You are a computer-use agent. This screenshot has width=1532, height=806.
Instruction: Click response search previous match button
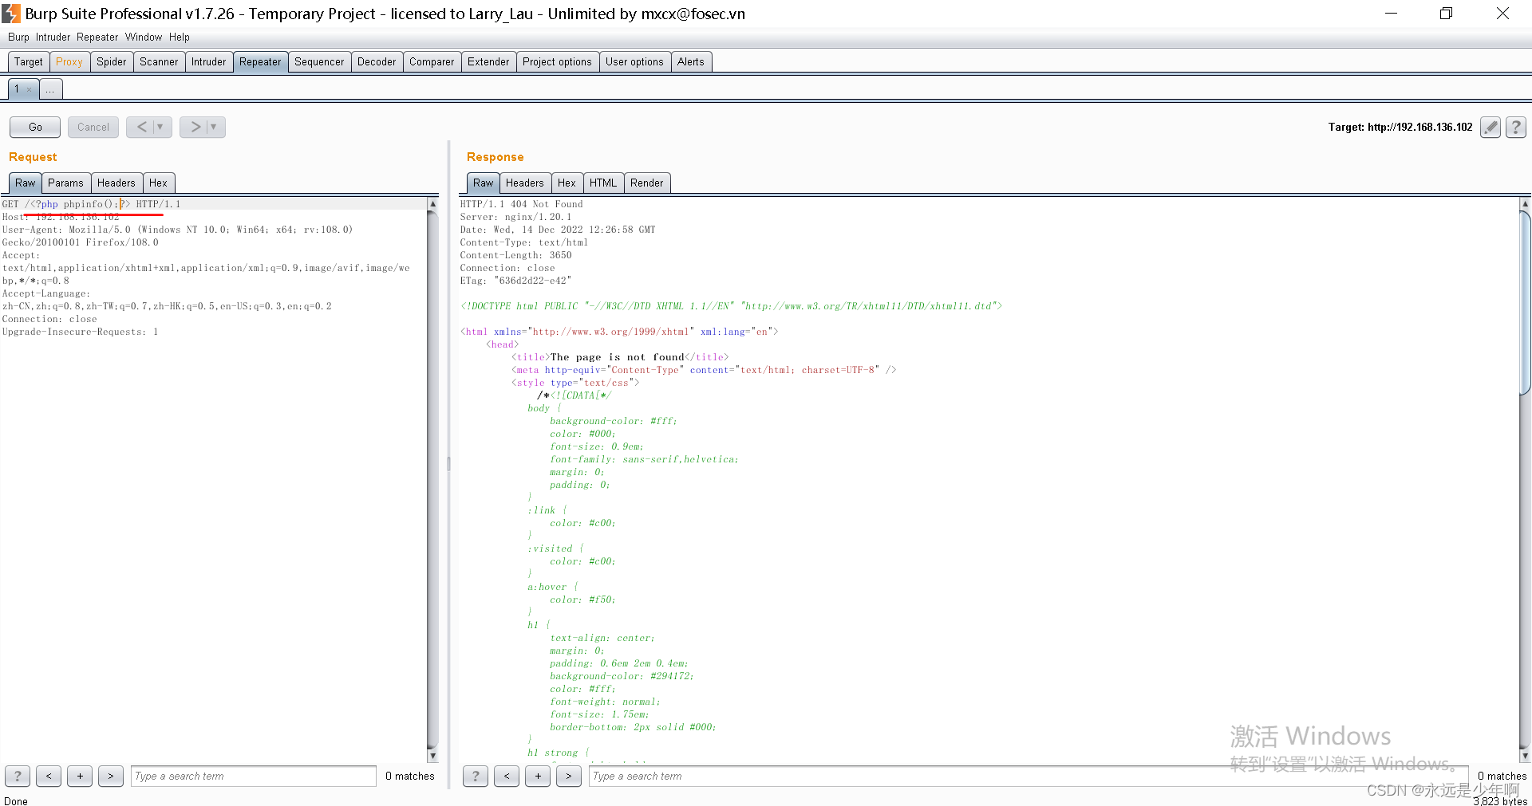[507, 776]
